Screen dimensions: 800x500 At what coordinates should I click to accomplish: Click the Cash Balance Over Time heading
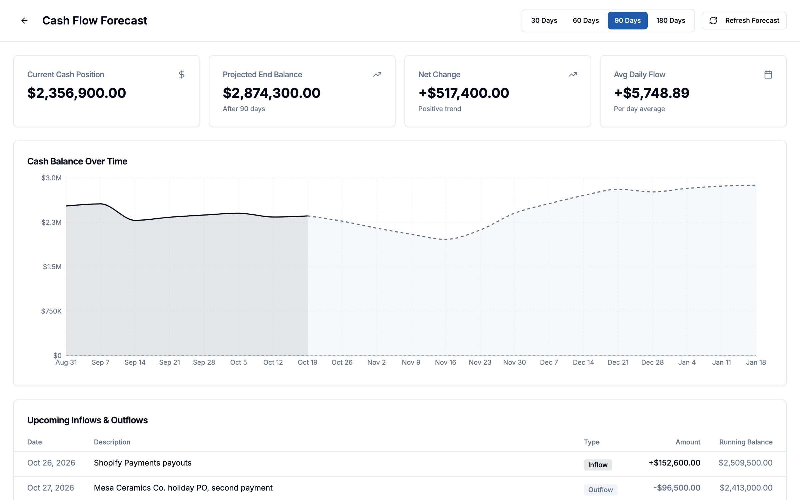[77, 161]
